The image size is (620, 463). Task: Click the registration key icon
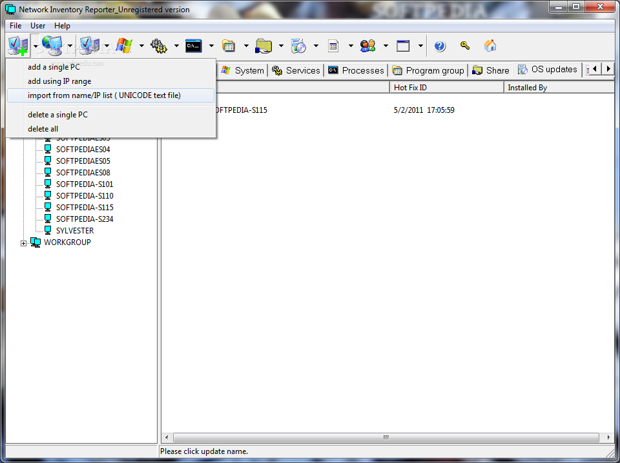coord(464,45)
